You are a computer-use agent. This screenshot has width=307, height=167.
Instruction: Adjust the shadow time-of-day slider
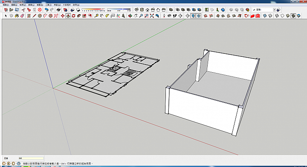[119, 9]
